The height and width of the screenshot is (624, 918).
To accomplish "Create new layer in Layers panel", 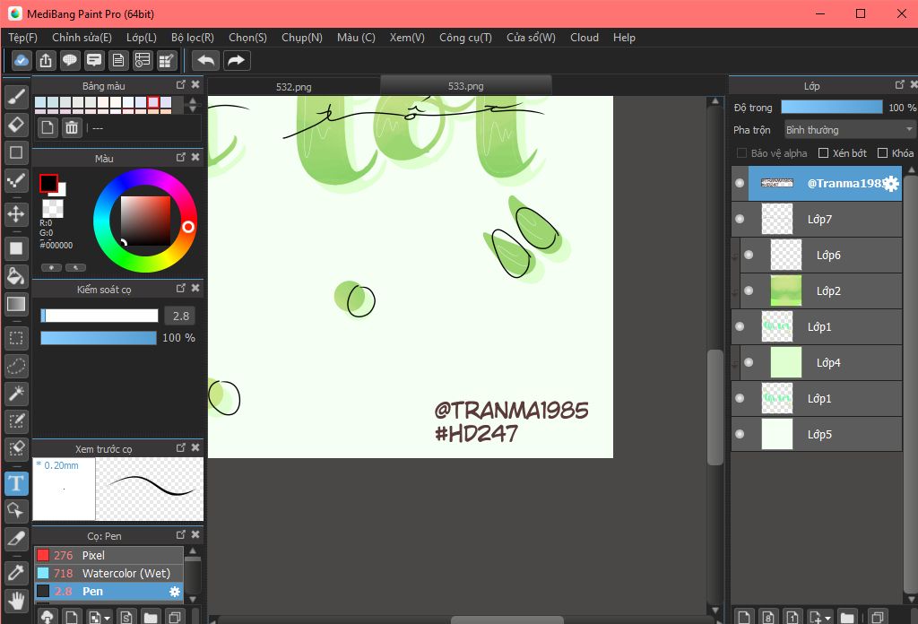I will (744, 617).
